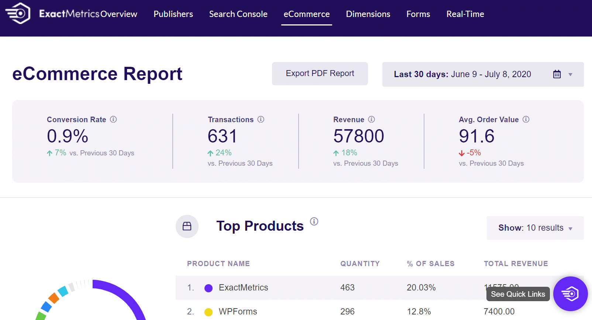The height and width of the screenshot is (320, 592).
Task: Show info for Transactions
Action: click(261, 119)
